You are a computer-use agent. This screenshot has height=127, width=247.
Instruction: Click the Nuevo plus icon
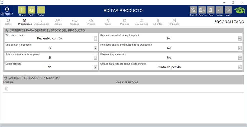coord(22,10)
